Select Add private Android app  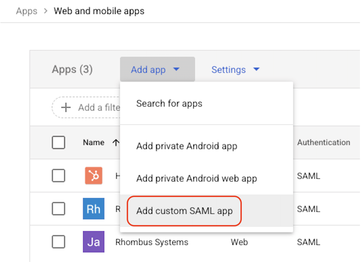click(x=207, y=146)
